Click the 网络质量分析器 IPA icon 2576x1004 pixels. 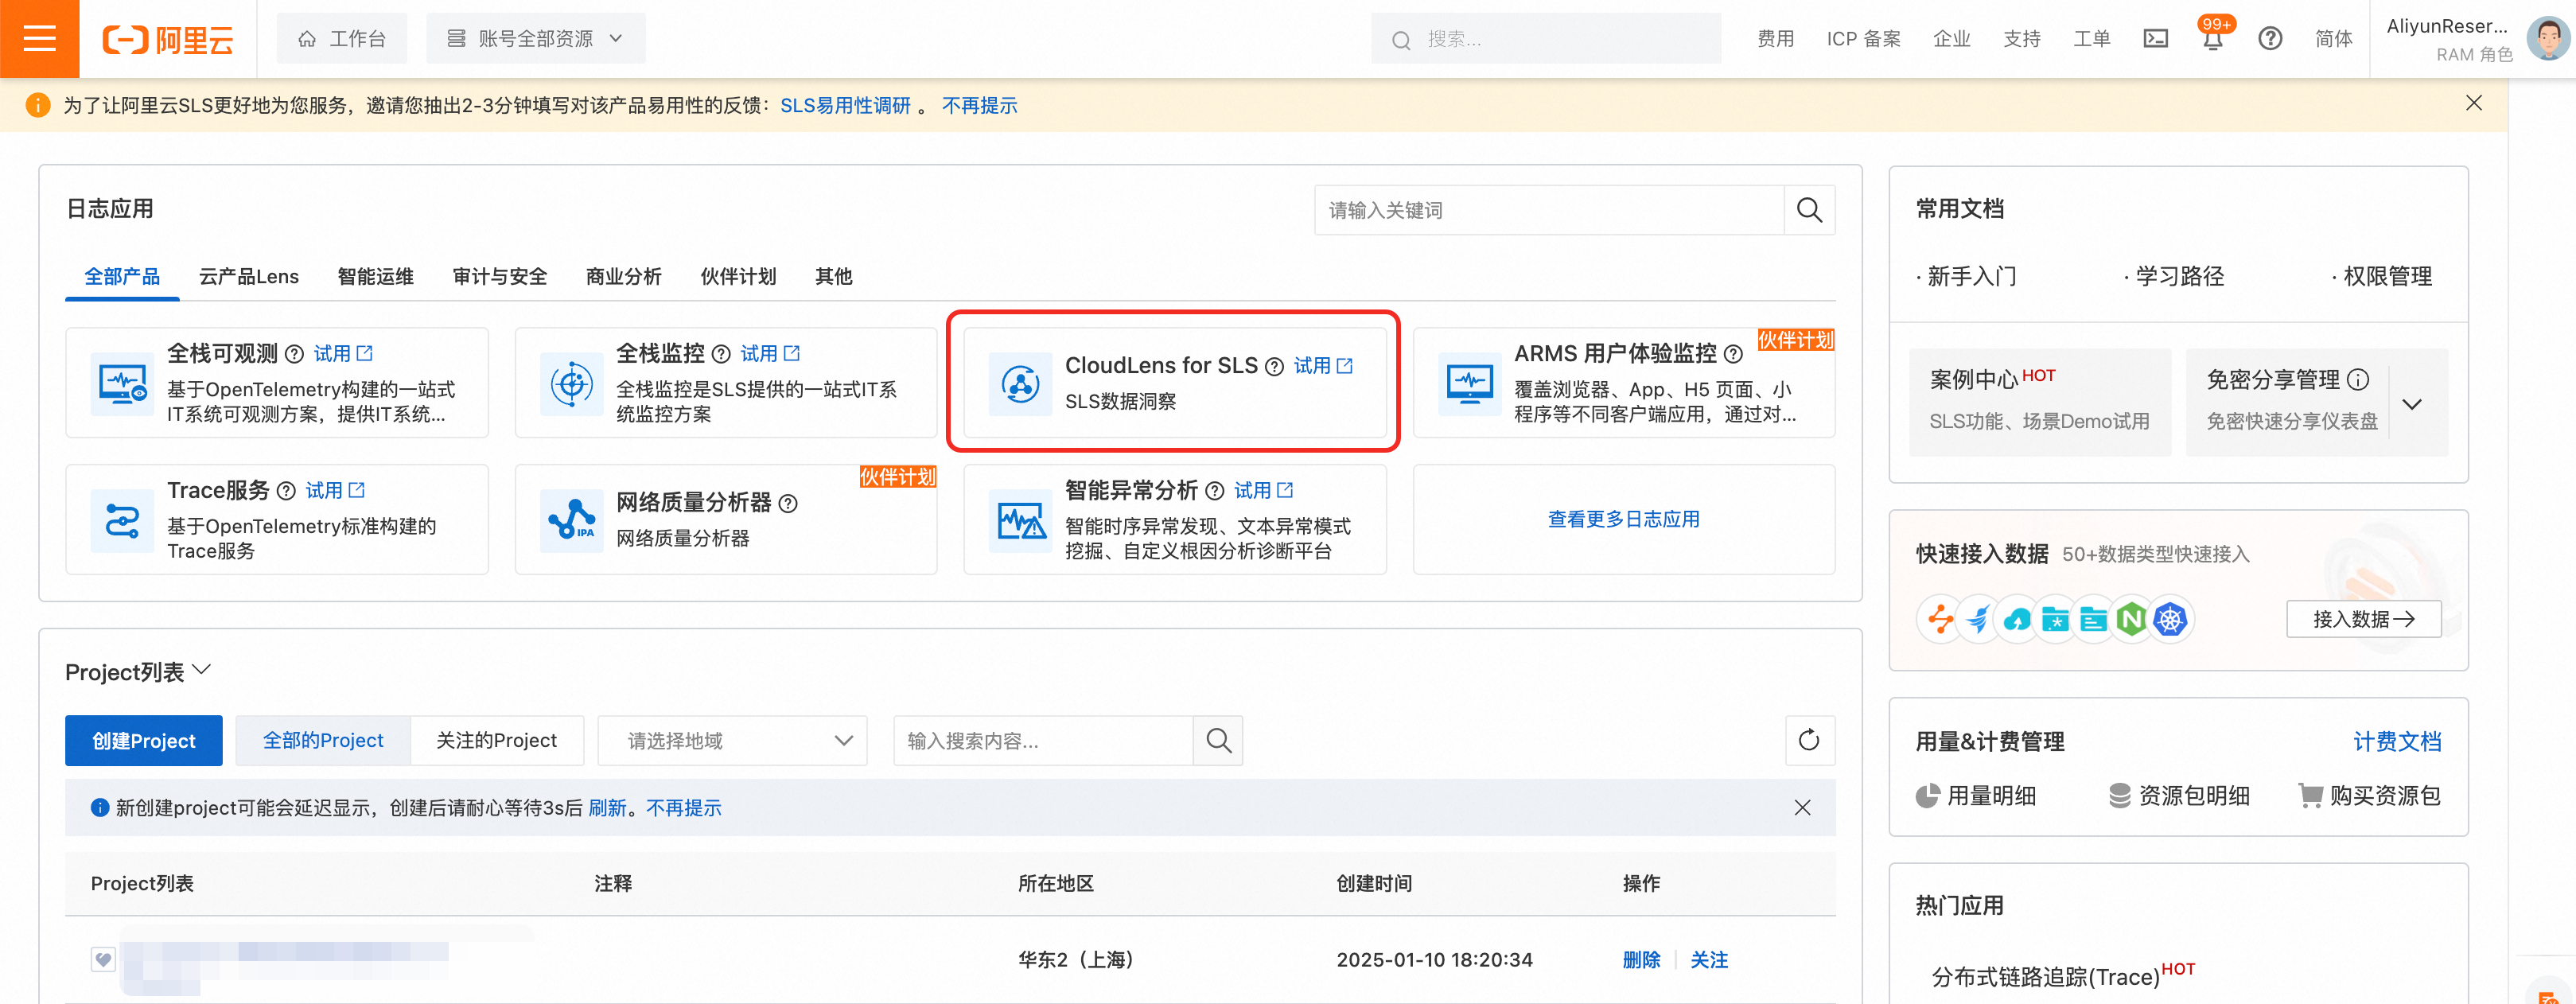(x=572, y=520)
